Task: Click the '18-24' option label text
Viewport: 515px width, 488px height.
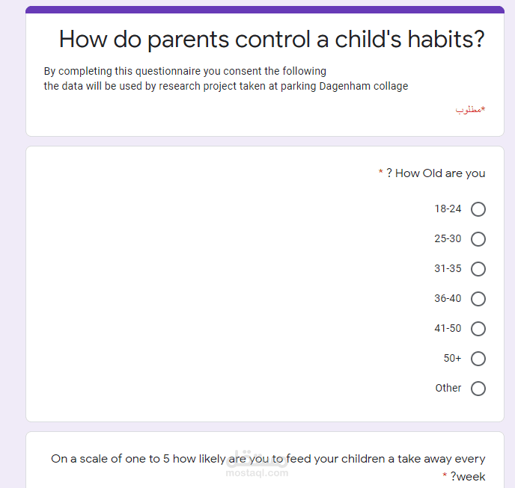Action: (x=448, y=209)
